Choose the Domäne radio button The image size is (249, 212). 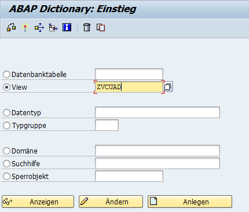coord(6,151)
